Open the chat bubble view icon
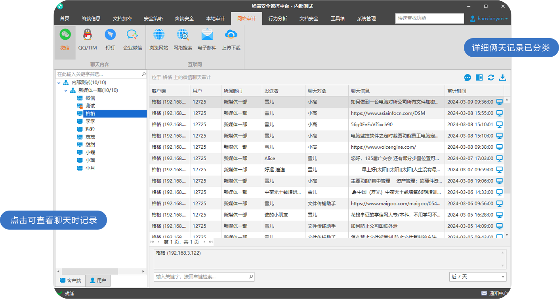Screen dimensions: 559x299 click(x=467, y=78)
